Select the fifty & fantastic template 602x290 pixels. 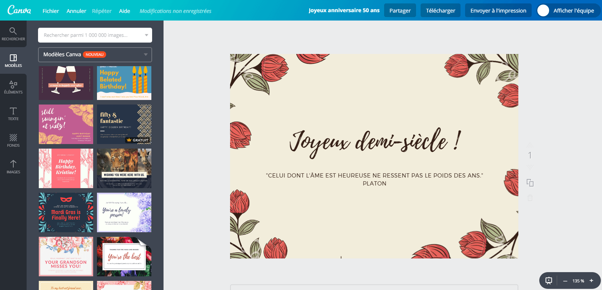pyautogui.click(x=124, y=124)
